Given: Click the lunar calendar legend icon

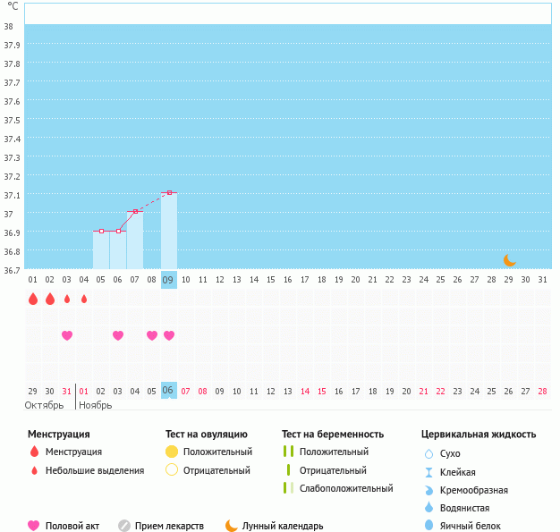Looking at the screenshot, I should click(232, 526).
